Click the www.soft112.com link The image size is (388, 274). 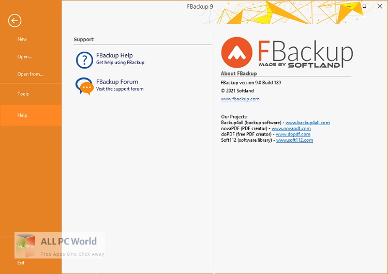(x=294, y=140)
